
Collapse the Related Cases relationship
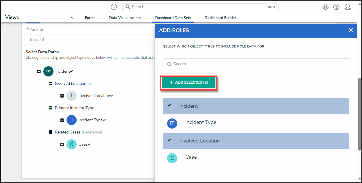pos(50,132)
